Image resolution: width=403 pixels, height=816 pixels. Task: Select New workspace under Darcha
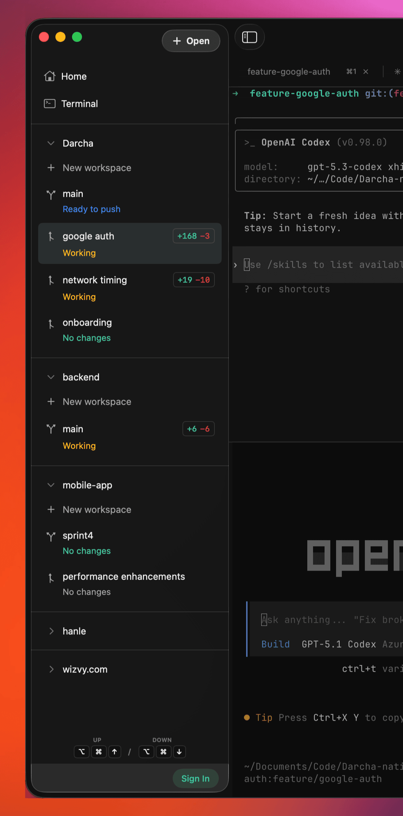(x=97, y=168)
